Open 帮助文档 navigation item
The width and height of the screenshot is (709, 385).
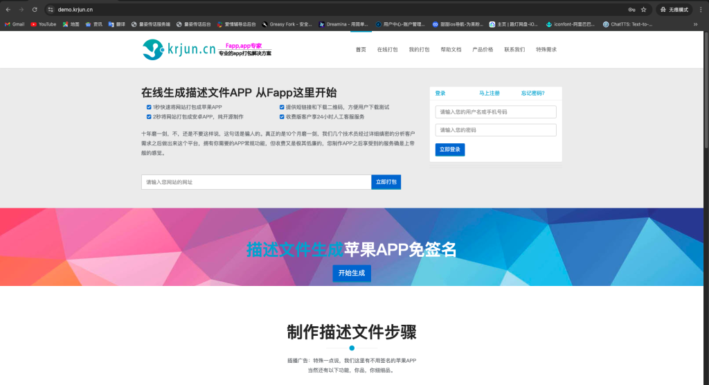pos(451,50)
